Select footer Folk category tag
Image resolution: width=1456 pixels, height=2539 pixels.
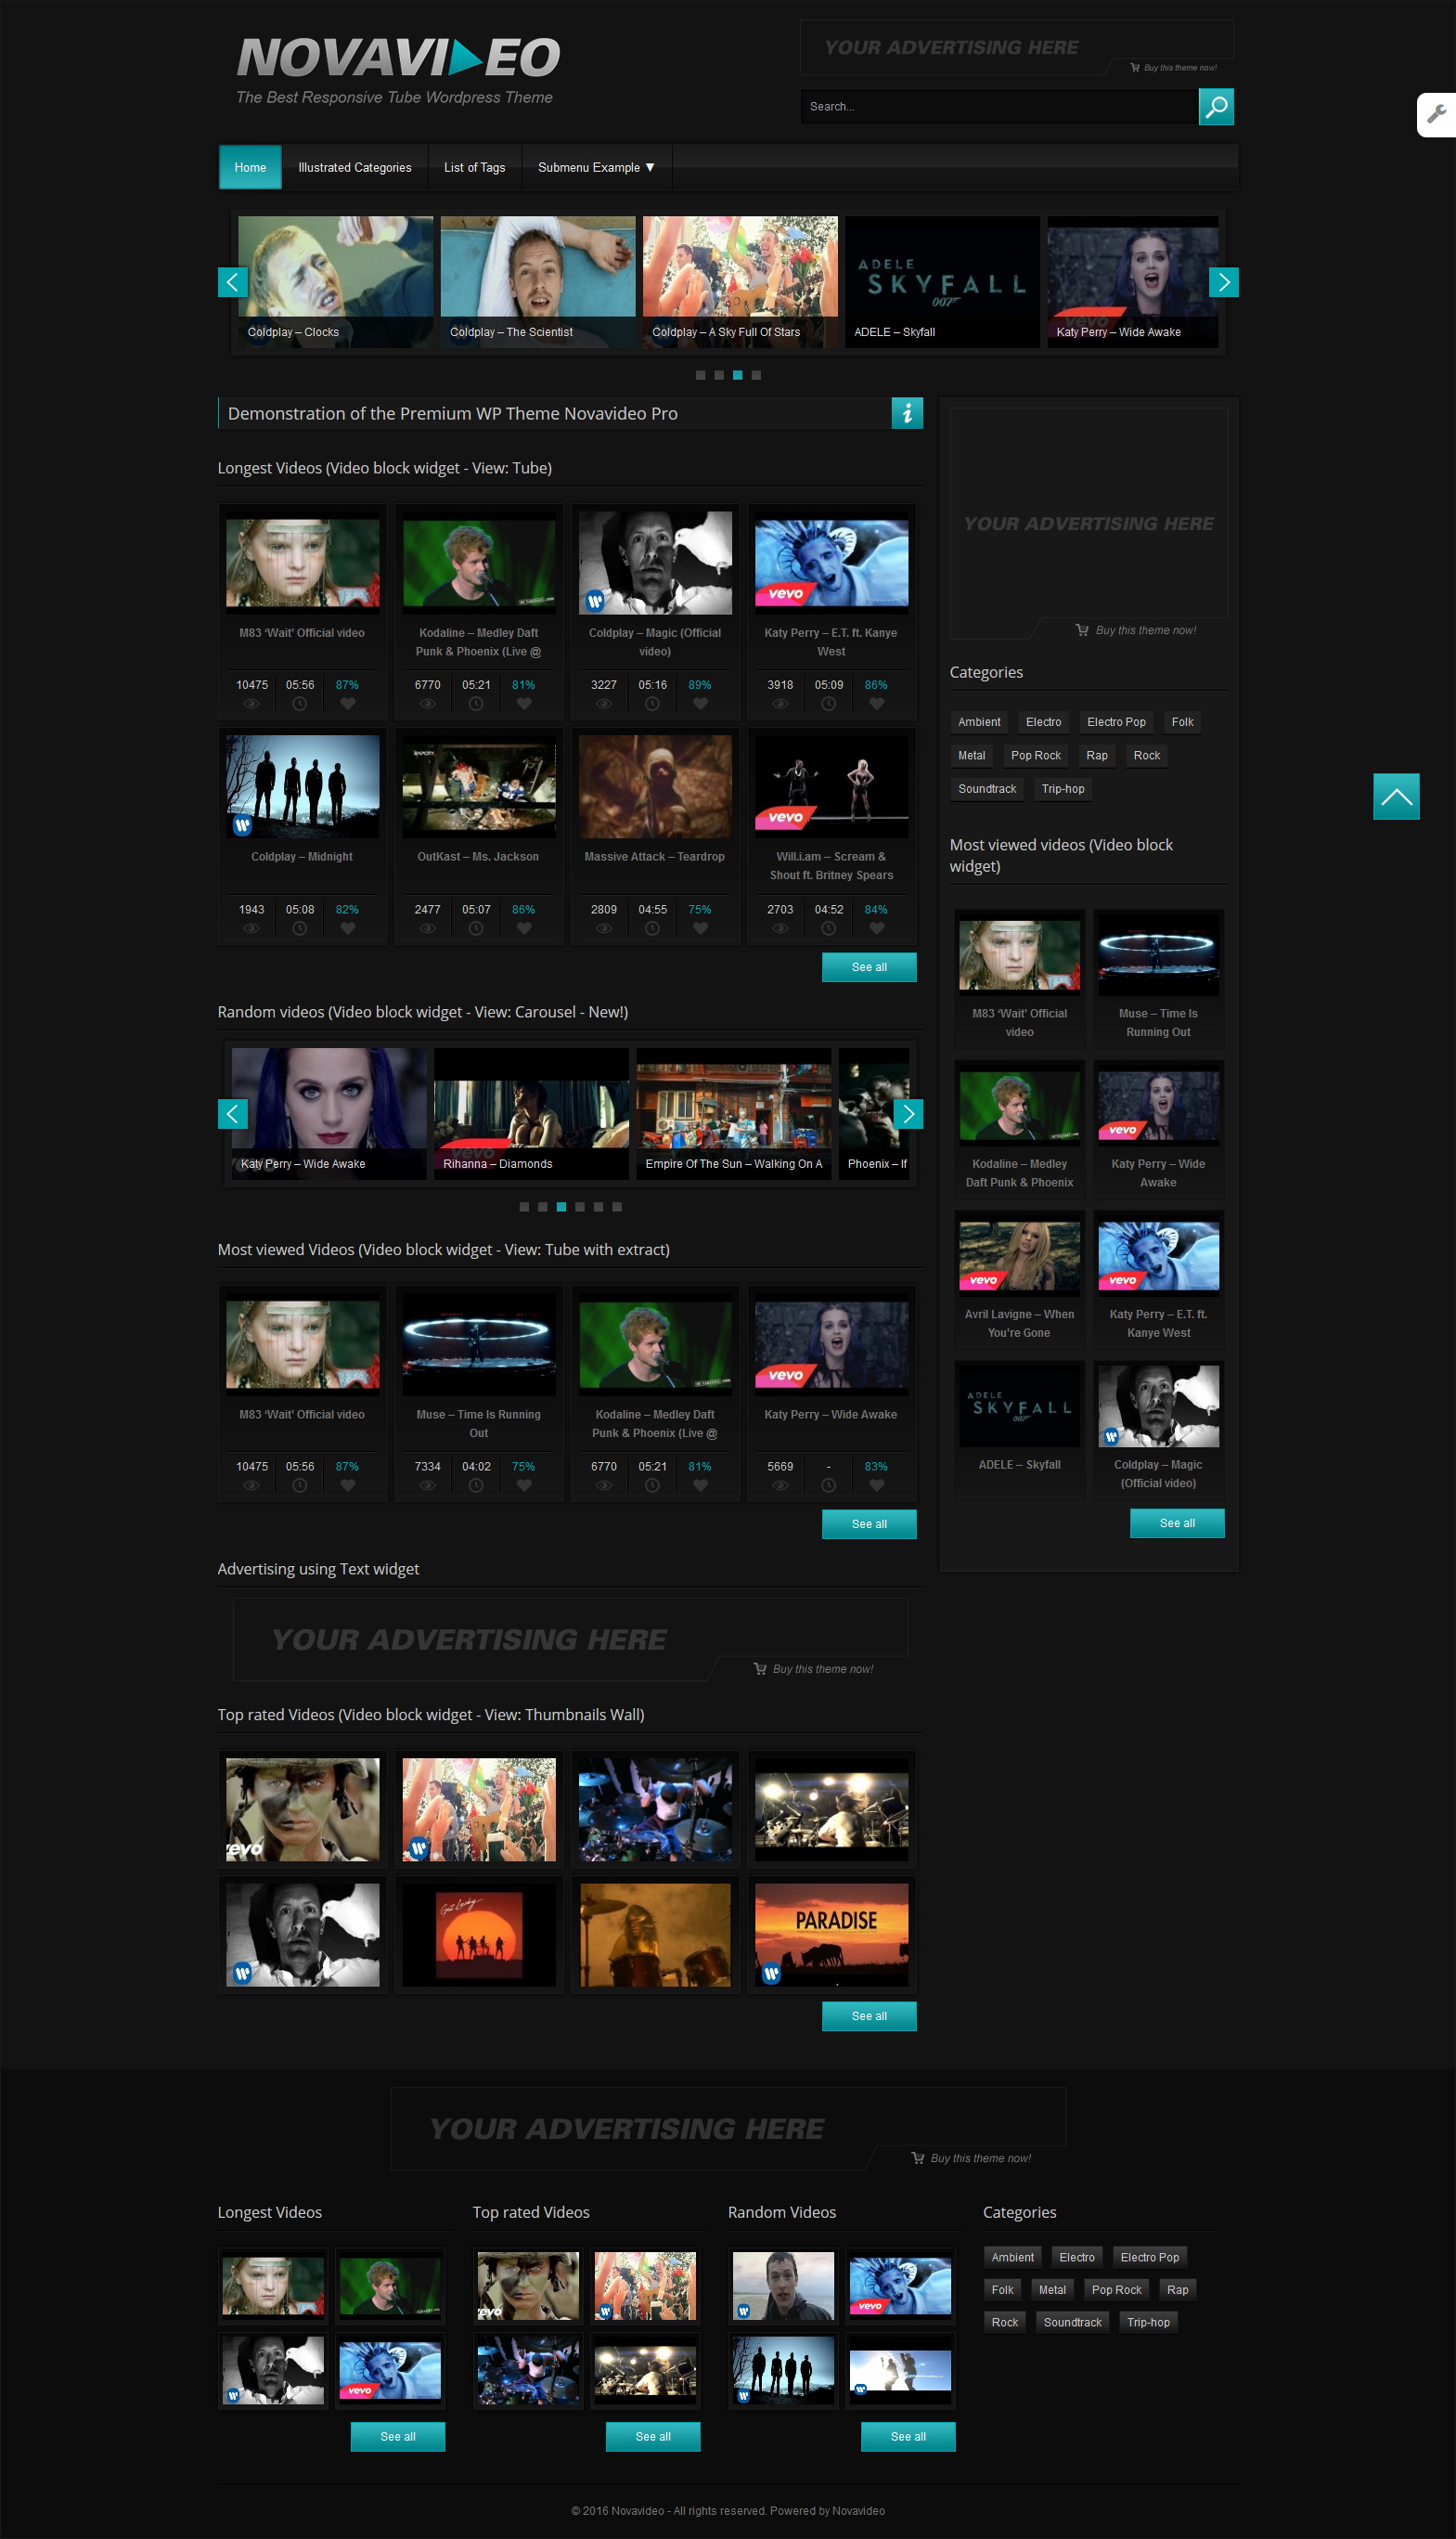pos(1002,2290)
